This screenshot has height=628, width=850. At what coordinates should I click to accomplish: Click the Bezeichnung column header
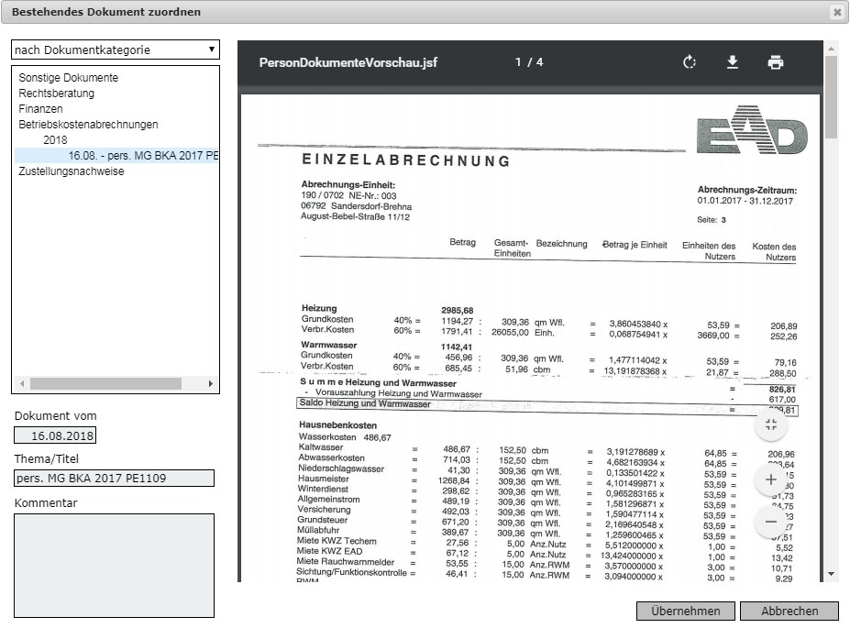(561, 244)
